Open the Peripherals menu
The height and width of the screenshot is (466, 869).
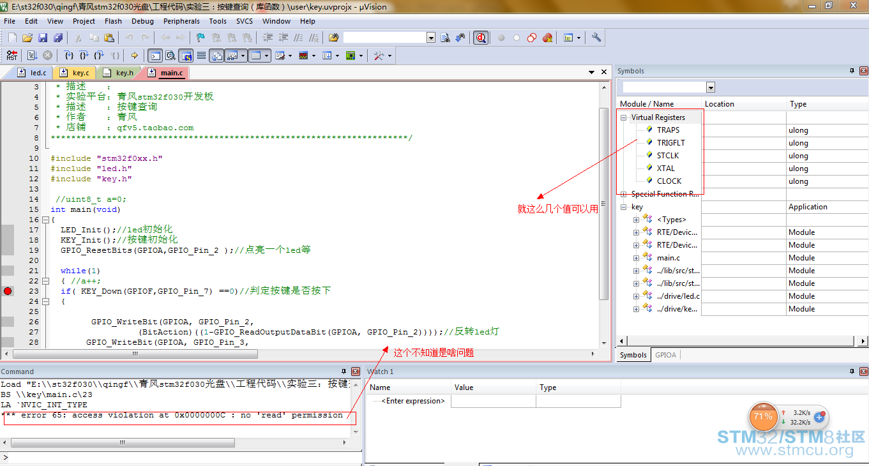pos(181,21)
